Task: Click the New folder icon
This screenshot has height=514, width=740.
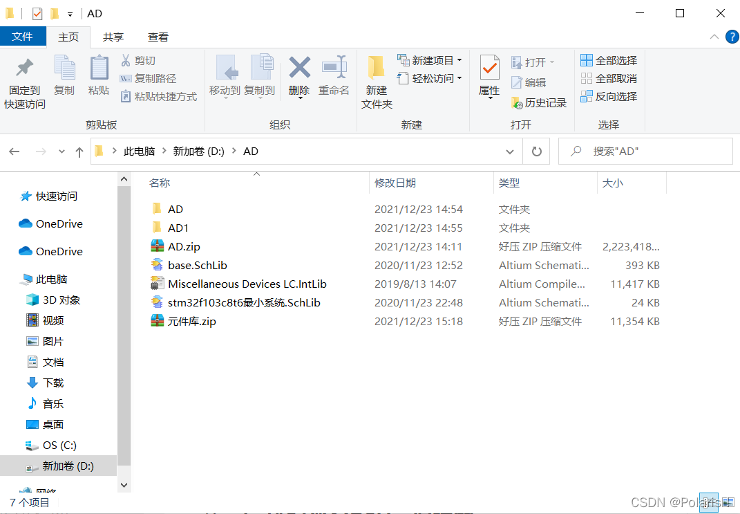Action: coord(376,68)
